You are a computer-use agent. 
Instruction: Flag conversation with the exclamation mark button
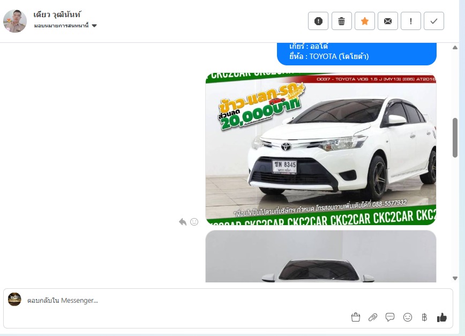(411, 21)
